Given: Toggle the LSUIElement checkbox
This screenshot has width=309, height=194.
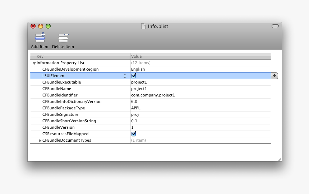Looking at the screenshot, I should tap(134, 76).
